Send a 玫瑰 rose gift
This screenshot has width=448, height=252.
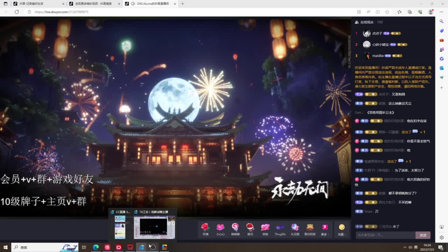click(205, 229)
